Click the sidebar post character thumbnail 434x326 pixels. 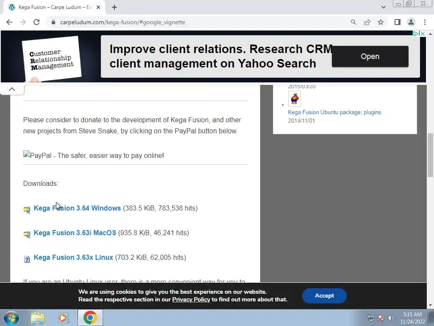295,98
